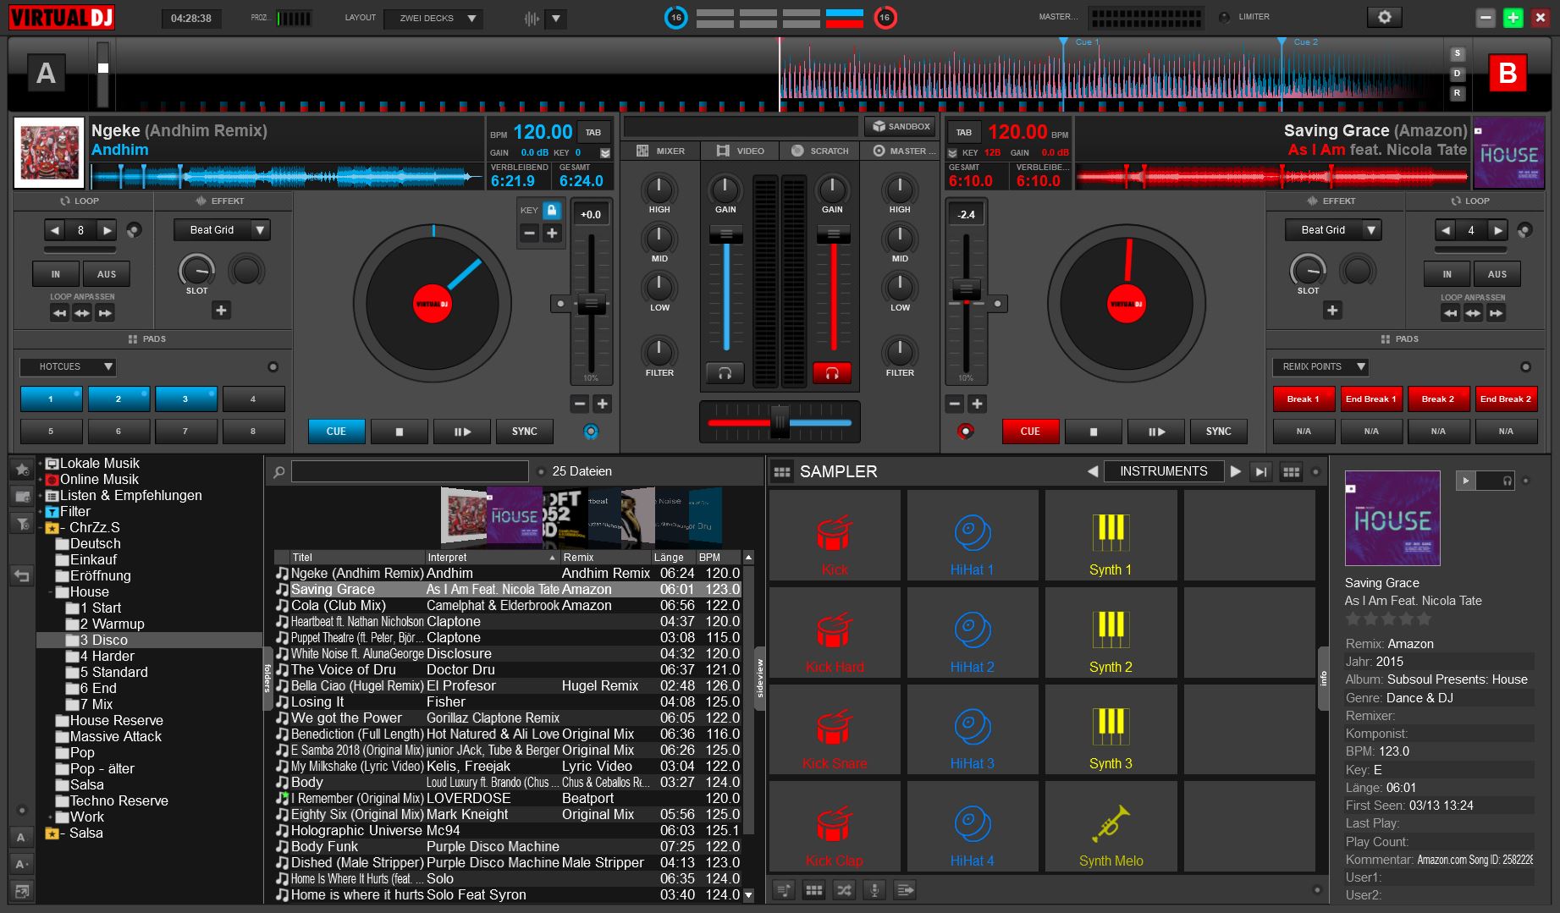The width and height of the screenshot is (1560, 913).
Task: Click the red right deck headphone icon
Action: 831,373
